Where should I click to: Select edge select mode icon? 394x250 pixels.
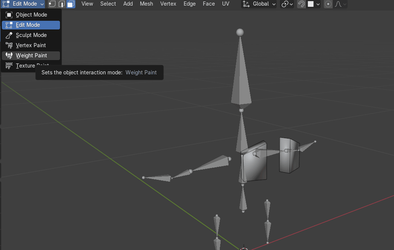point(61,4)
